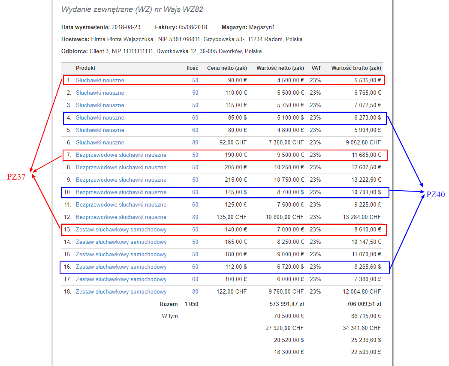Click the VAT column header
449x366 pixels.
coord(316,68)
